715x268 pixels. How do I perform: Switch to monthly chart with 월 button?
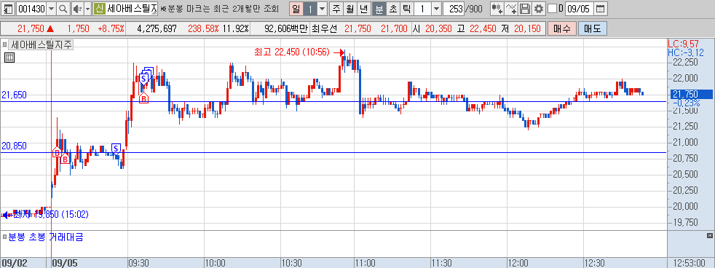tap(349, 8)
